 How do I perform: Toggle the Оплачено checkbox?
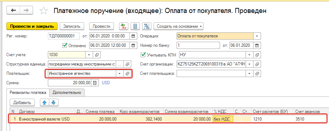coord(65,45)
